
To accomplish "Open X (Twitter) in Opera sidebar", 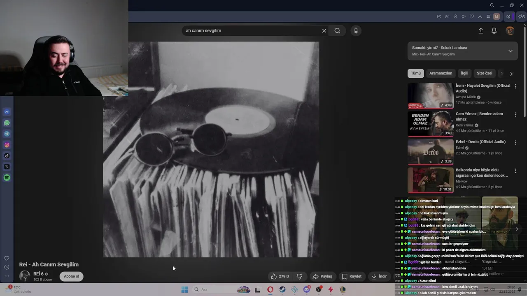I will tap(7, 166).
